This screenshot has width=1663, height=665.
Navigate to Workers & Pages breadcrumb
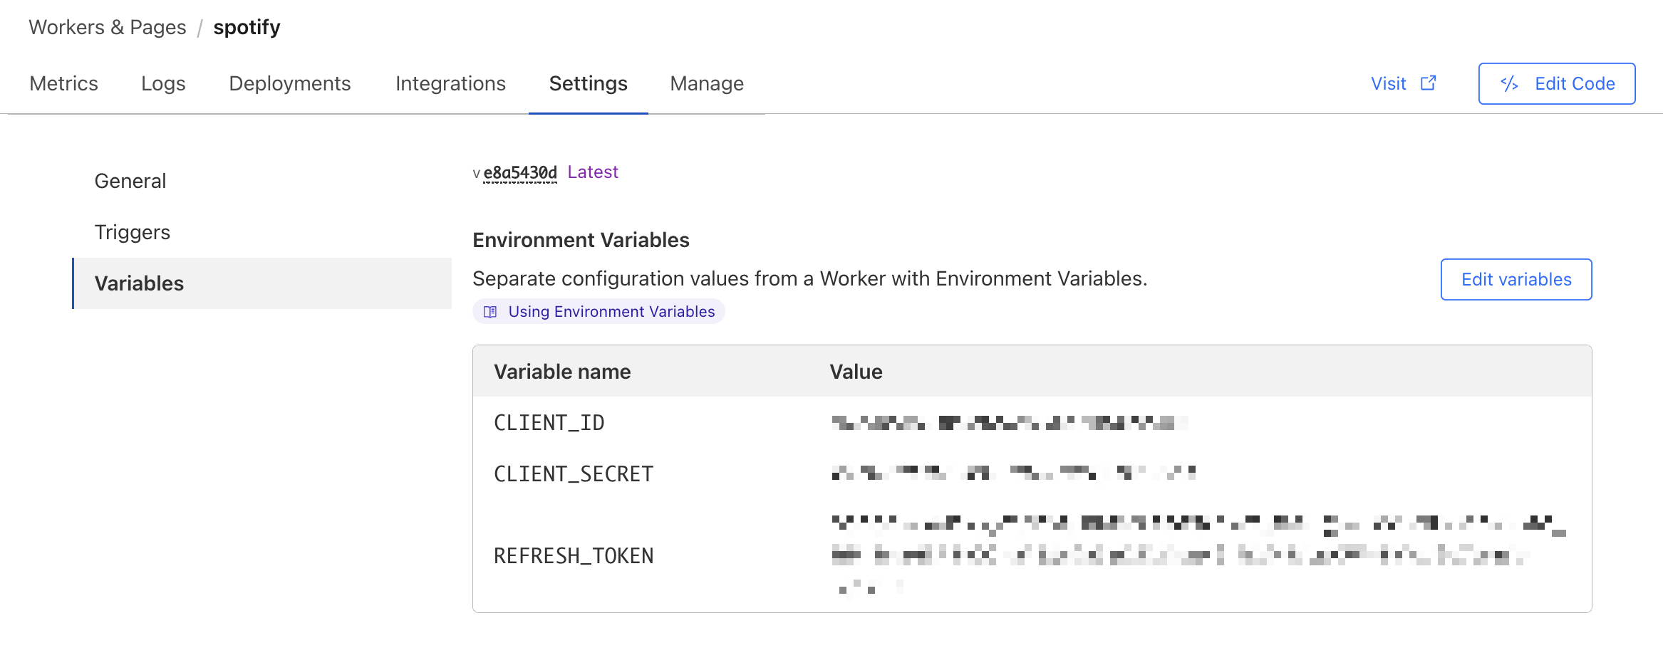[x=108, y=27]
